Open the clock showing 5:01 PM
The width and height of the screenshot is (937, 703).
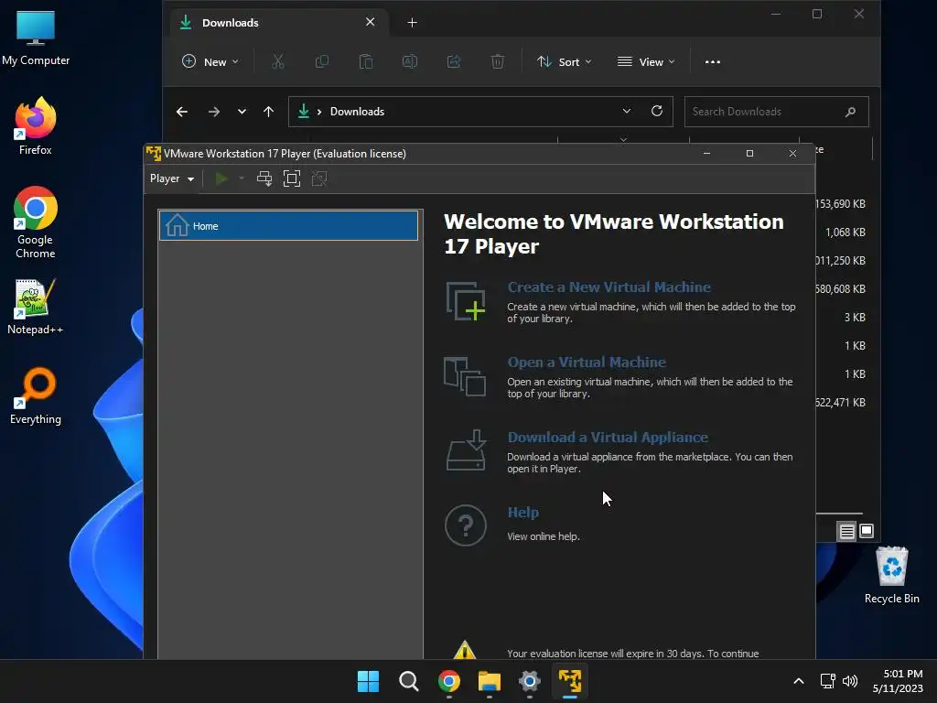point(899,681)
